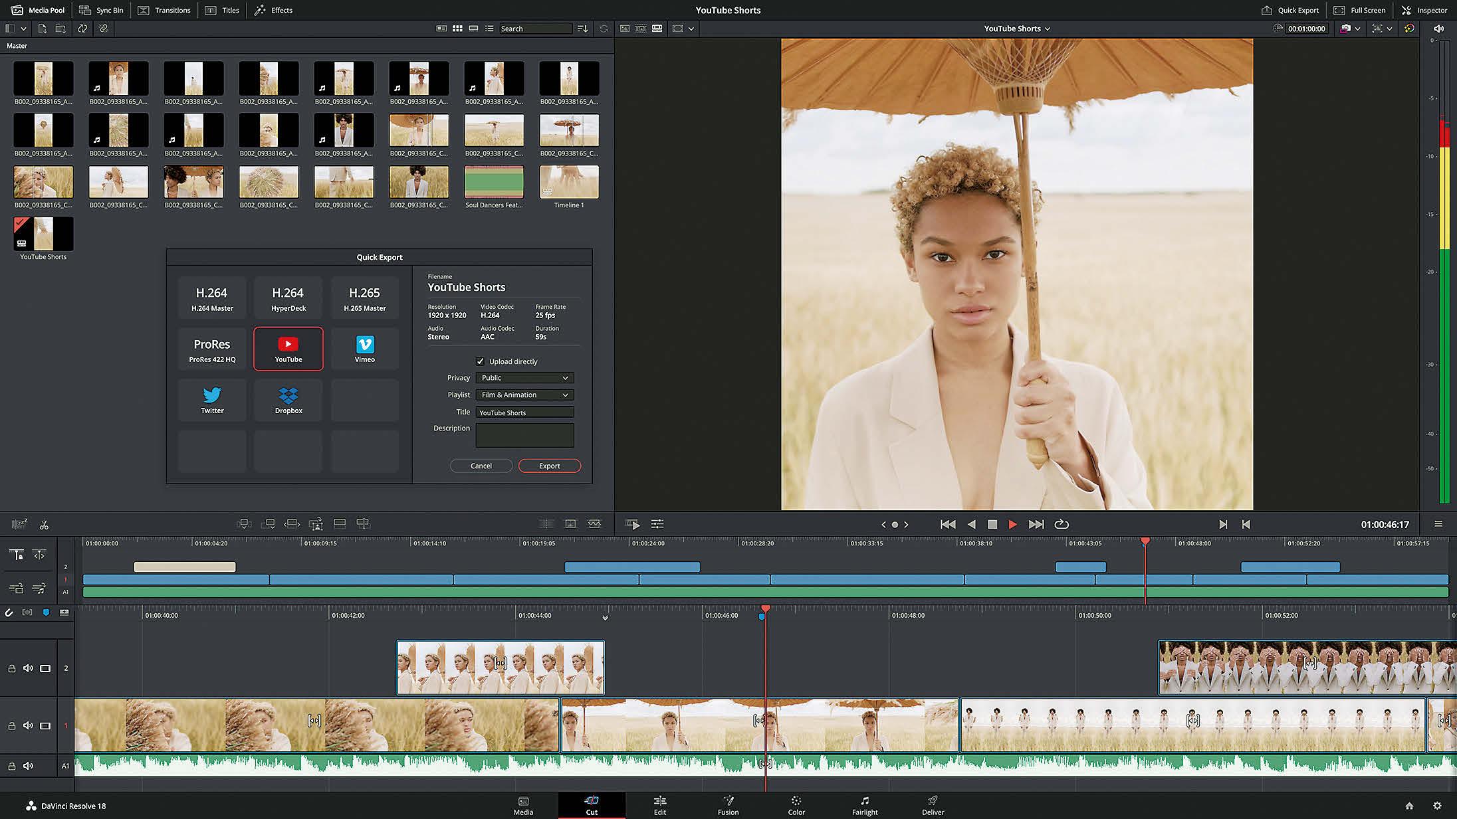Open the YouTube Shorts timeline dropdown above viewer
The width and height of the screenshot is (1457, 819).
coord(1016,29)
